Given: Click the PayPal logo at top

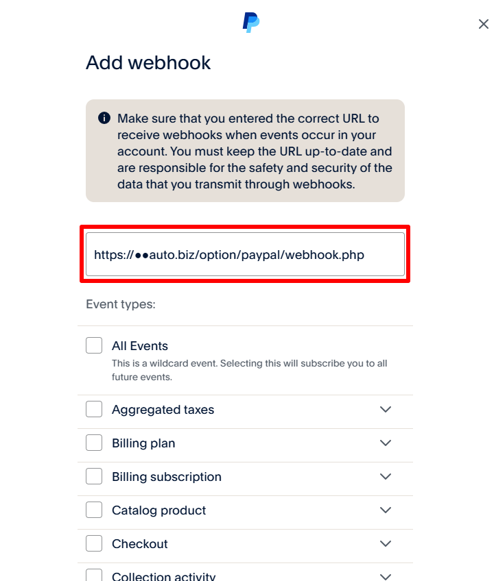Looking at the screenshot, I should click(251, 23).
